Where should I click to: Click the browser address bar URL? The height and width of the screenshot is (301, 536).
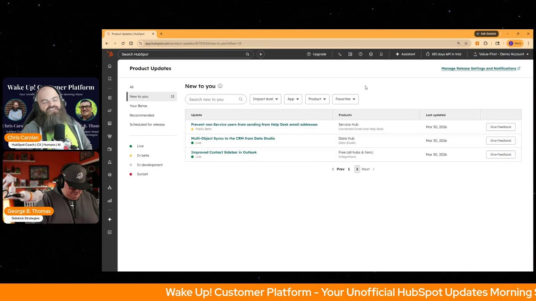pos(193,43)
